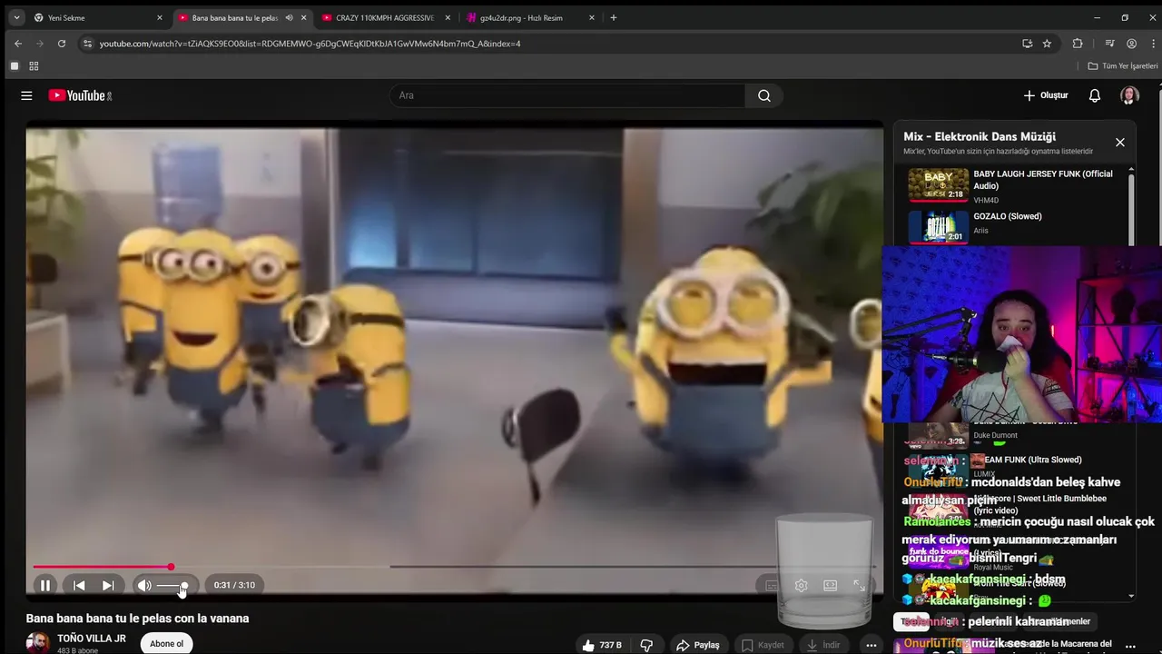Open TOÑO VILLA JR channel link
This screenshot has width=1162, height=654.
click(92, 639)
